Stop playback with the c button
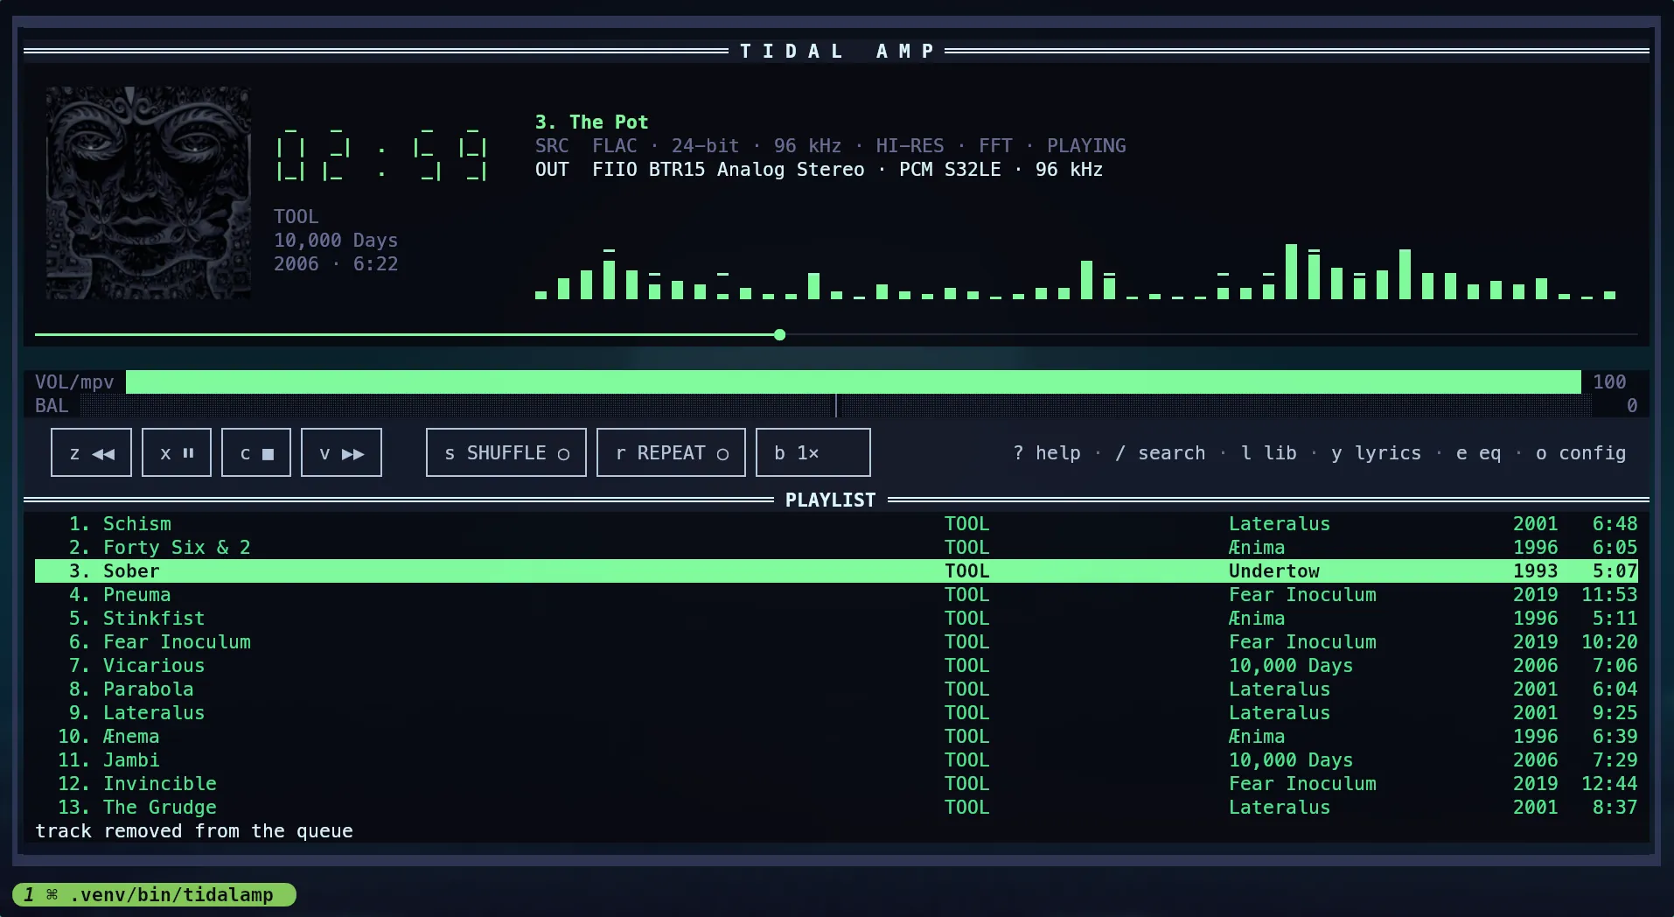Viewport: 1674px width, 917px height. pyautogui.click(x=256, y=452)
